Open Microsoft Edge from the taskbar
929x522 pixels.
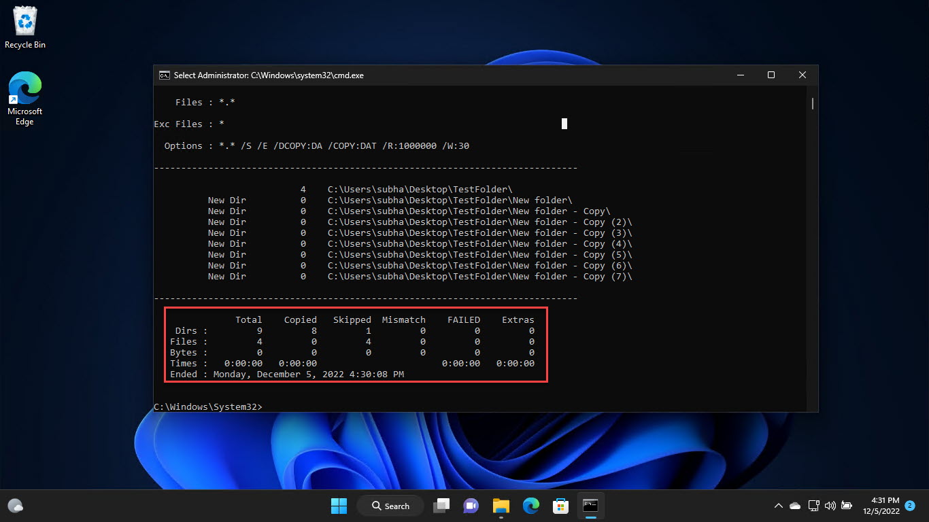[x=531, y=506]
